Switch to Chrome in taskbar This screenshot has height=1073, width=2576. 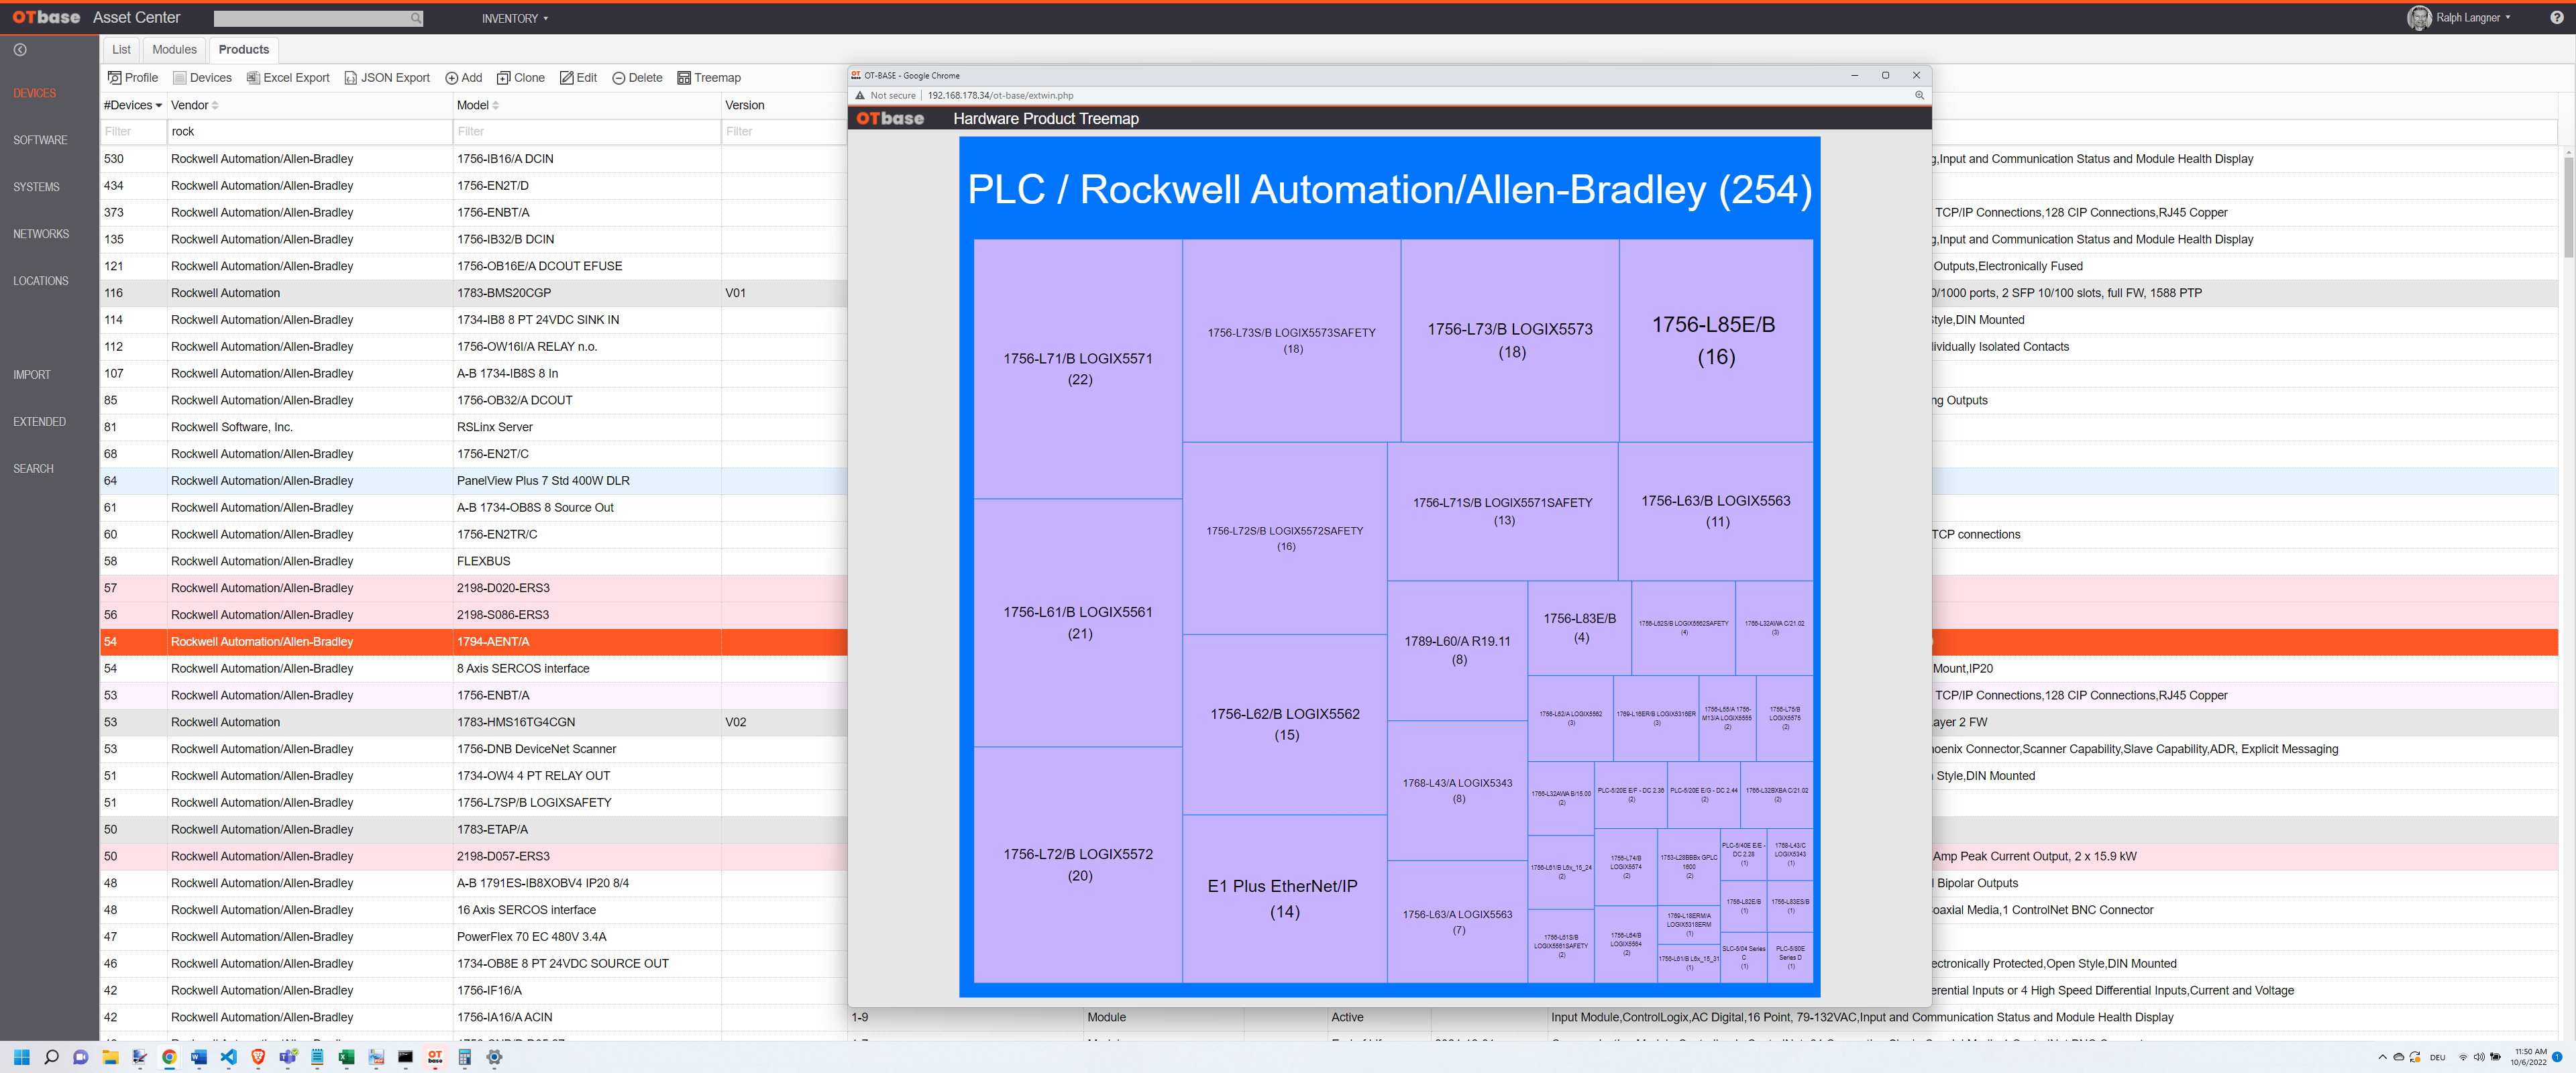click(x=169, y=1057)
